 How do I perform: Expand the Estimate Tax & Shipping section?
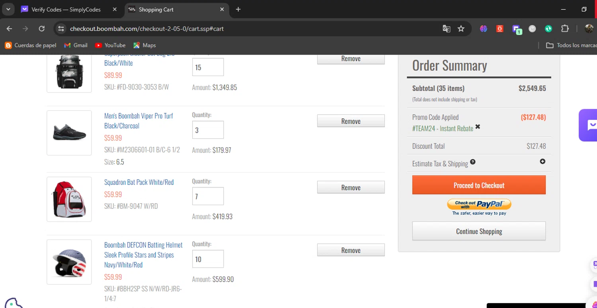[x=542, y=161]
